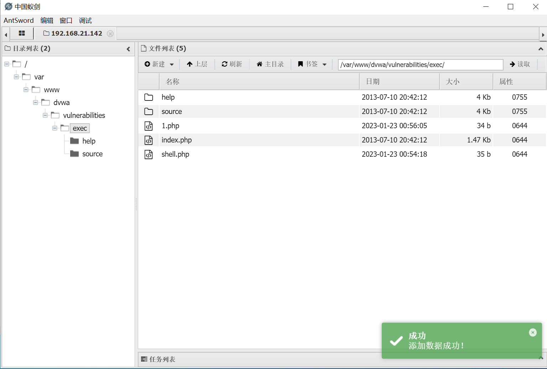
Task: Click the 读取 read button
Action: tap(520, 64)
